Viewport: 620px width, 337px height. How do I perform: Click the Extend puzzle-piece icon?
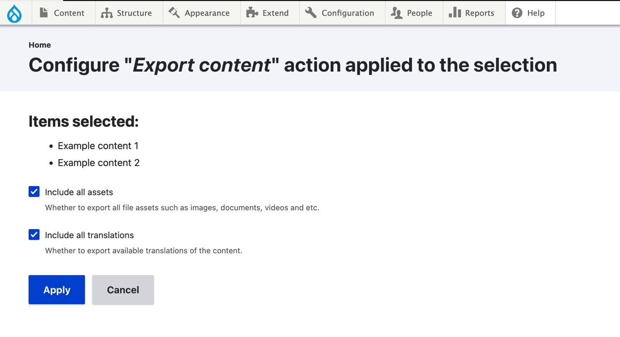tap(251, 13)
